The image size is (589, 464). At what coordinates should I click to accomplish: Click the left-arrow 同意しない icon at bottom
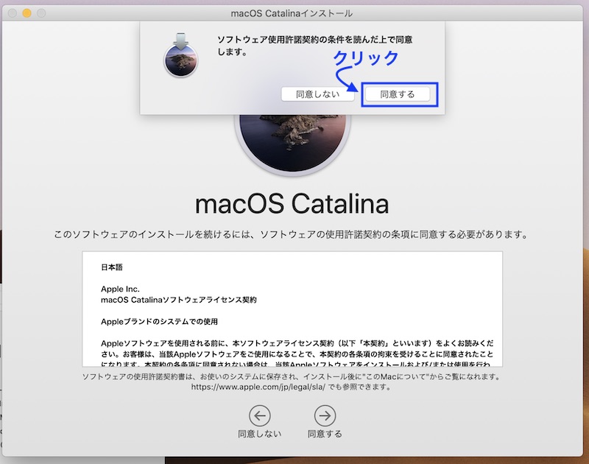[260, 415]
